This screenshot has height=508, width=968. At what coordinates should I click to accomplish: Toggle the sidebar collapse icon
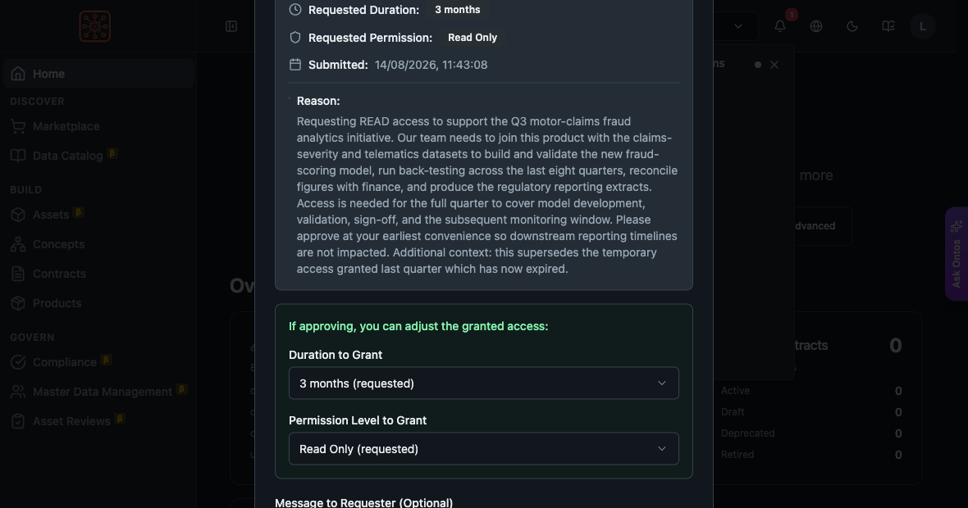coord(231,26)
